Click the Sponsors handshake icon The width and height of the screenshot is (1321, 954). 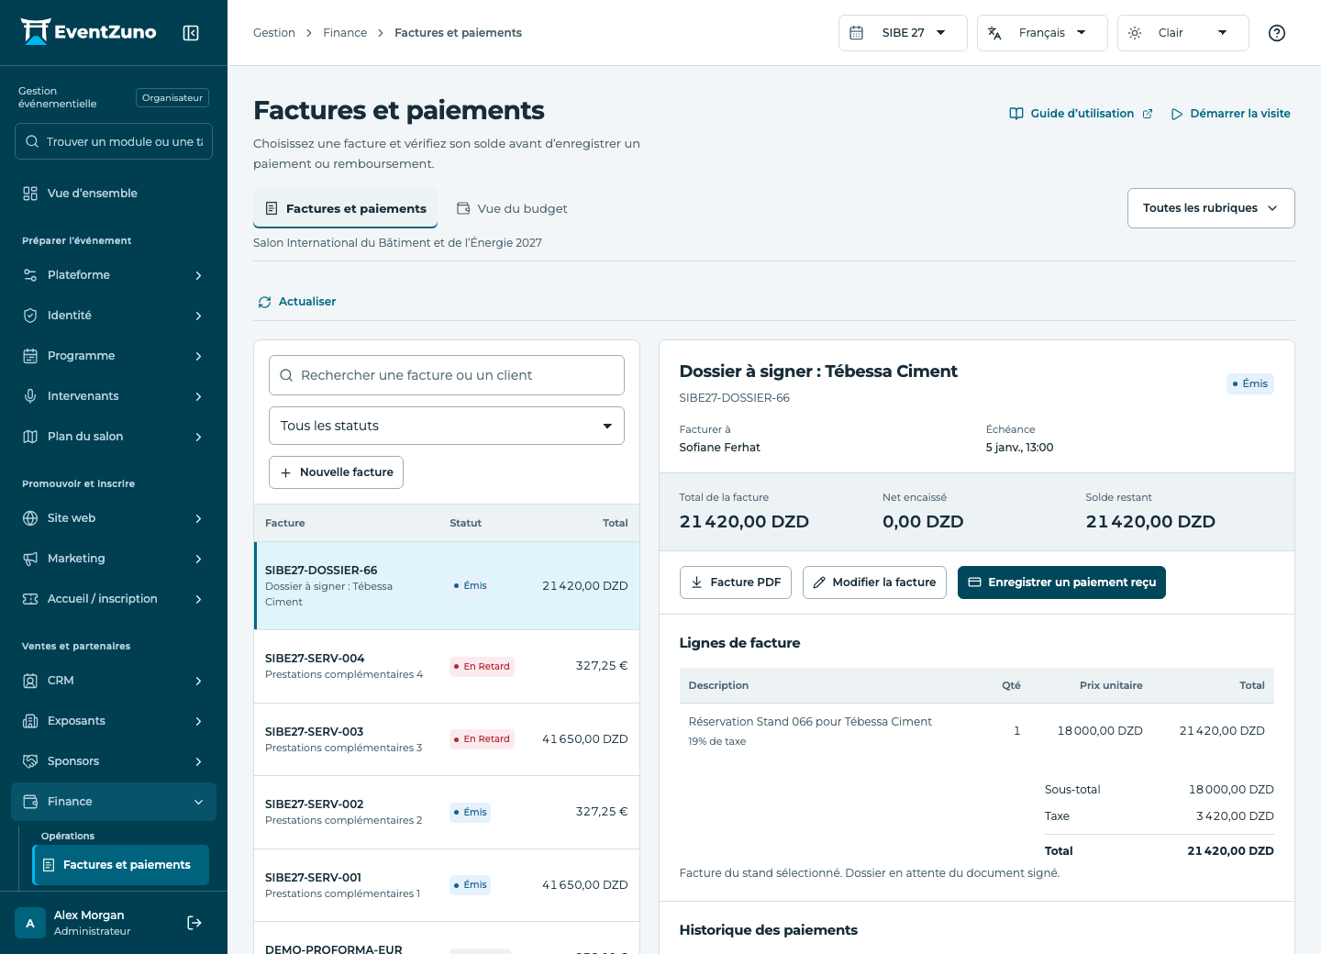click(x=30, y=761)
